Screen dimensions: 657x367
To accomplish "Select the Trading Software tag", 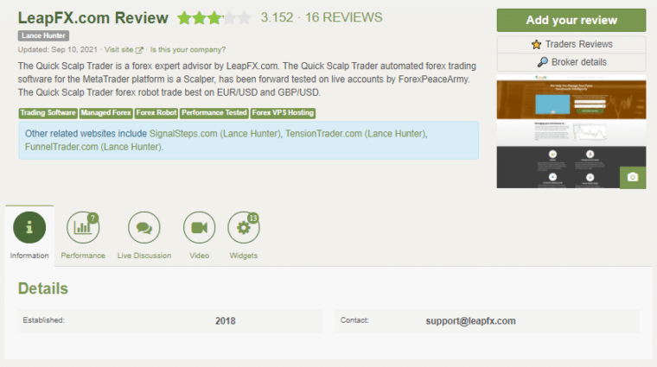I will click(x=48, y=113).
